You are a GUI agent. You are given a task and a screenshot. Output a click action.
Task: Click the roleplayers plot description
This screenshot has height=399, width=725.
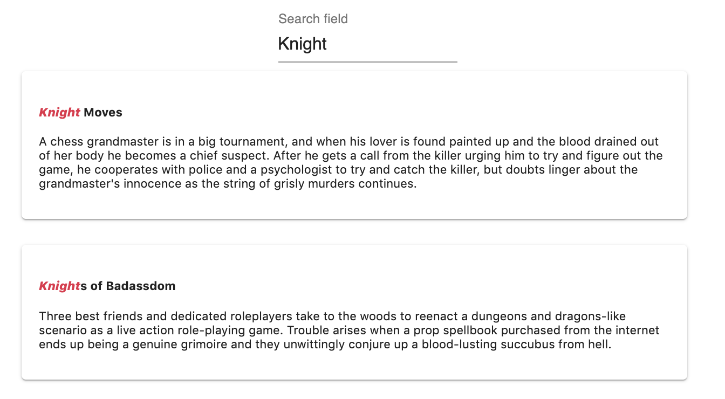[x=350, y=329]
